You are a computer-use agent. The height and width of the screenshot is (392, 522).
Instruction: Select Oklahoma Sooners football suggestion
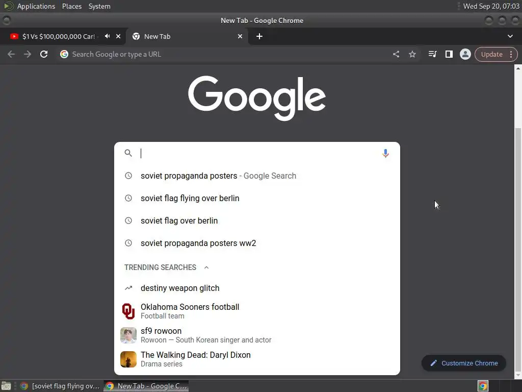pyautogui.click(x=257, y=311)
